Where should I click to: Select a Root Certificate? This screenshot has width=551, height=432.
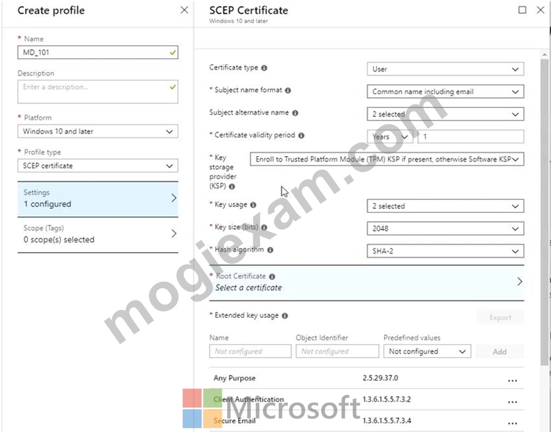pyautogui.click(x=366, y=282)
